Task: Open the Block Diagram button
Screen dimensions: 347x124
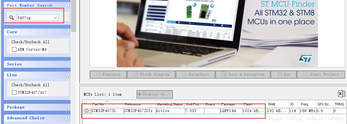Action: (x=151, y=74)
